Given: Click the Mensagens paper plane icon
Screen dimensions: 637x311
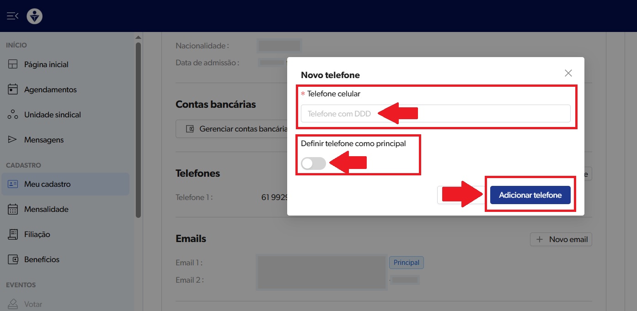Looking at the screenshot, I should 13,140.
